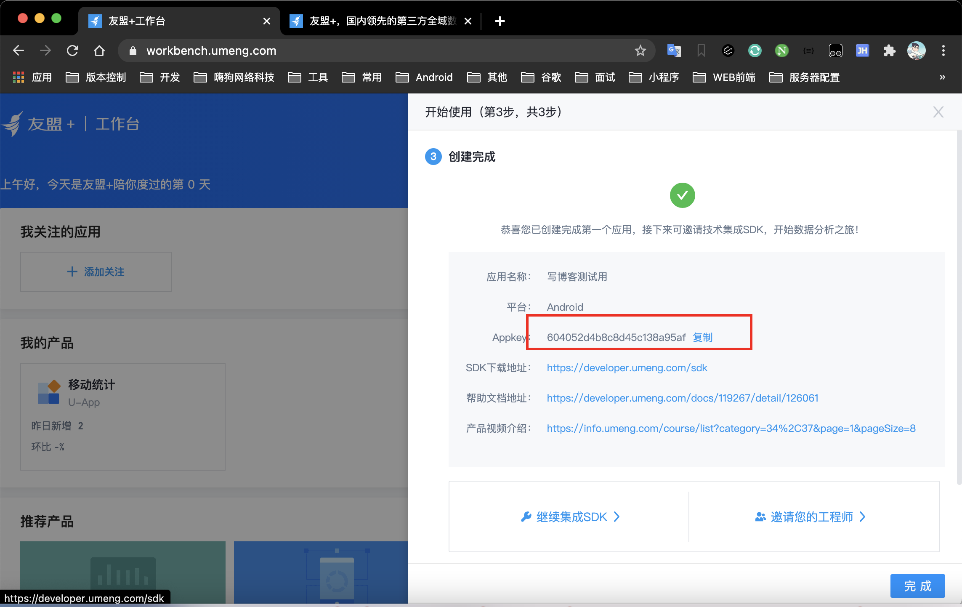Reload the current page
The width and height of the screenshot is (962, 607).
pyautogui.click(x=72, y=51)
